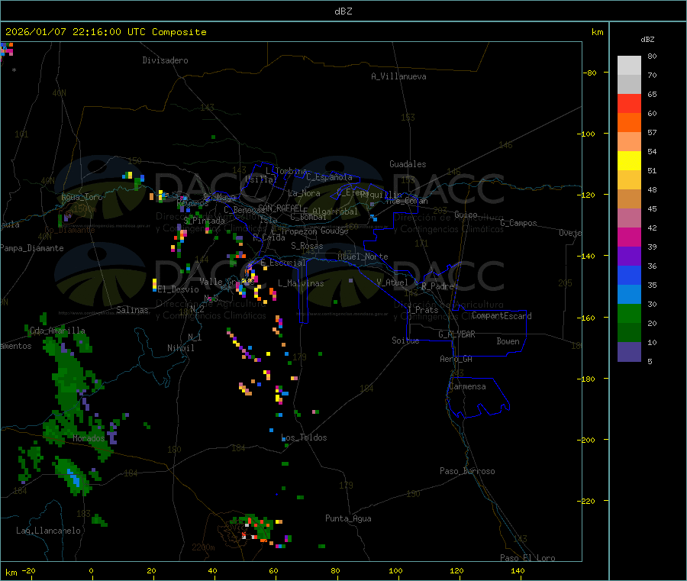This screenshot has height=581, width=687.
Task: Click the 'R_Padre' map label
Action: pos(437,286)
